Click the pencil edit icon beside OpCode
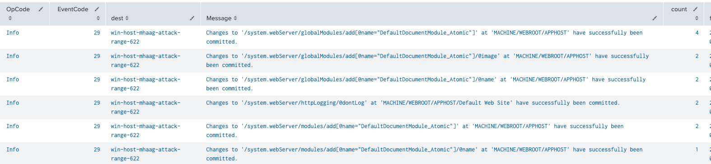 pyautogui.click(x=41, y=9)
